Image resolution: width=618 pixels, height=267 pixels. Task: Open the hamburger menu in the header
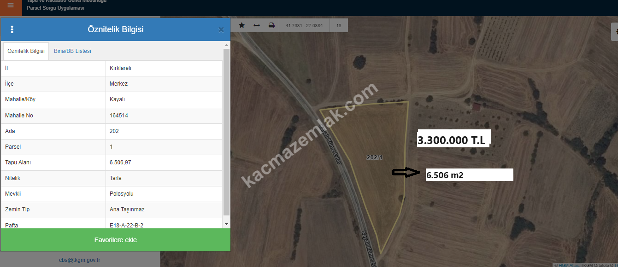[10, 6]
